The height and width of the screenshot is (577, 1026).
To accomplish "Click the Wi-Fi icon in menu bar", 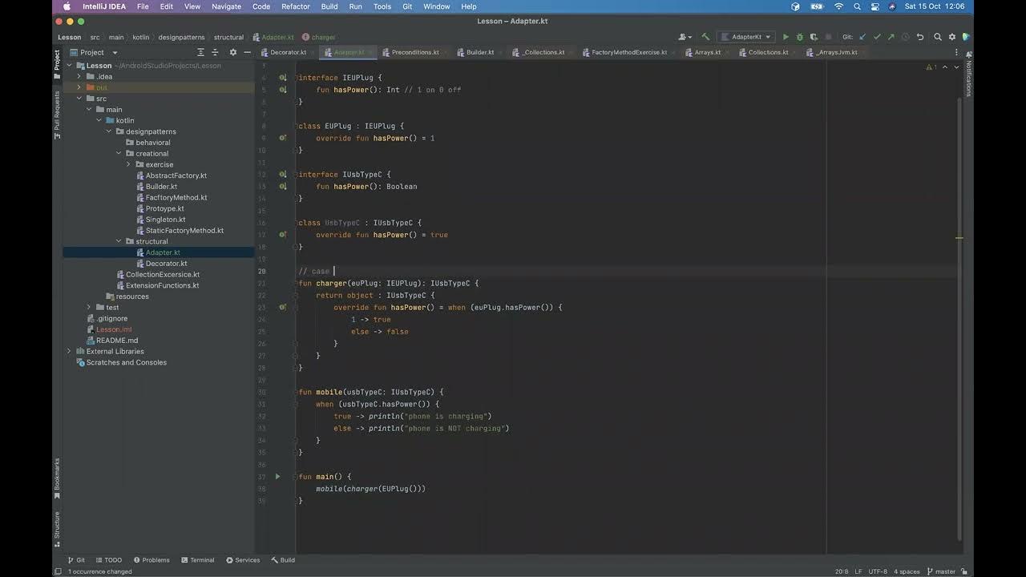I will click(838, 6).
